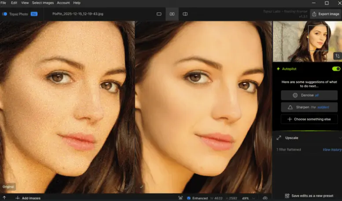Click the Sharpen triangle icon
The height and width of the screenshot is (201, 342).
point(290,107)
